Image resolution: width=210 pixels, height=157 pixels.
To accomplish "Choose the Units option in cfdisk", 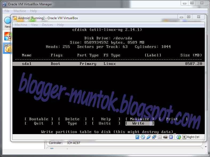I will pyautogui.click(x=106, y=123).
